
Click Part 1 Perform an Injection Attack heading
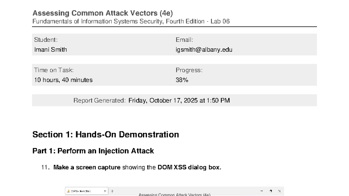(x=93, y=151)
